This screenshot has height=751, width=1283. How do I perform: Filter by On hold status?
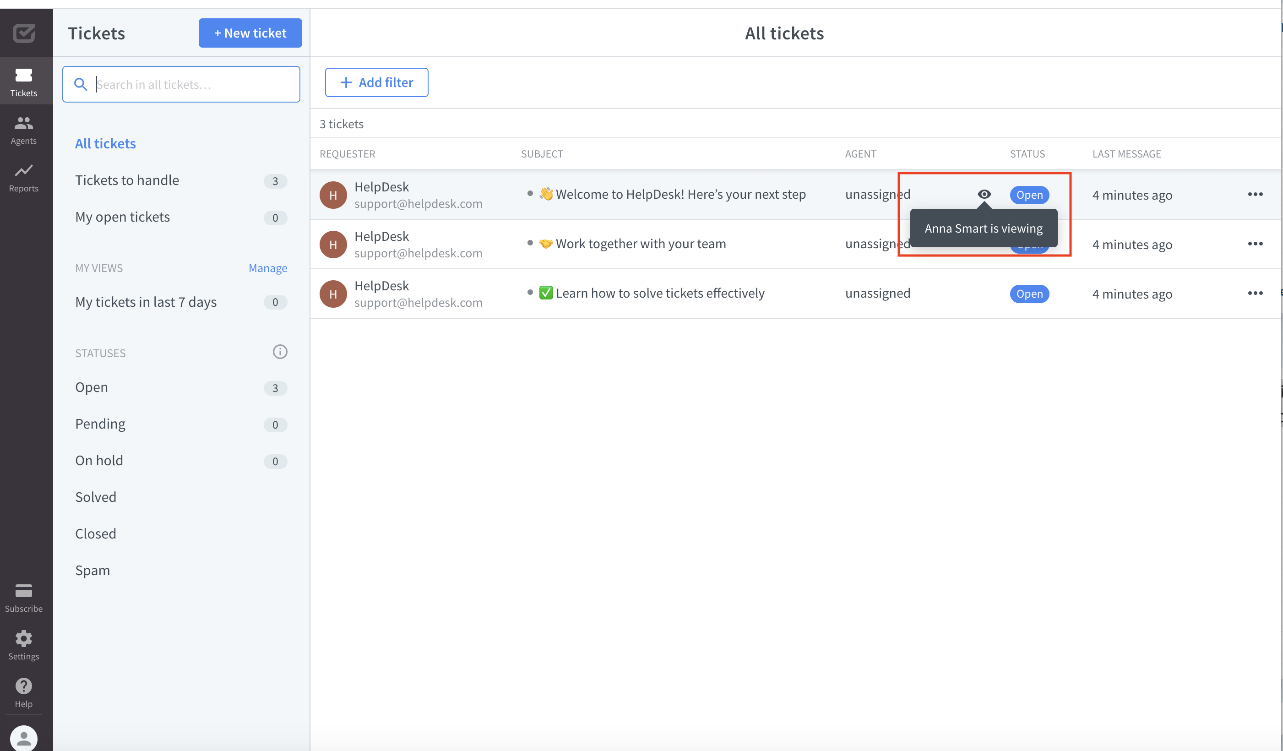pyautogui.click(x=99, y=460)
